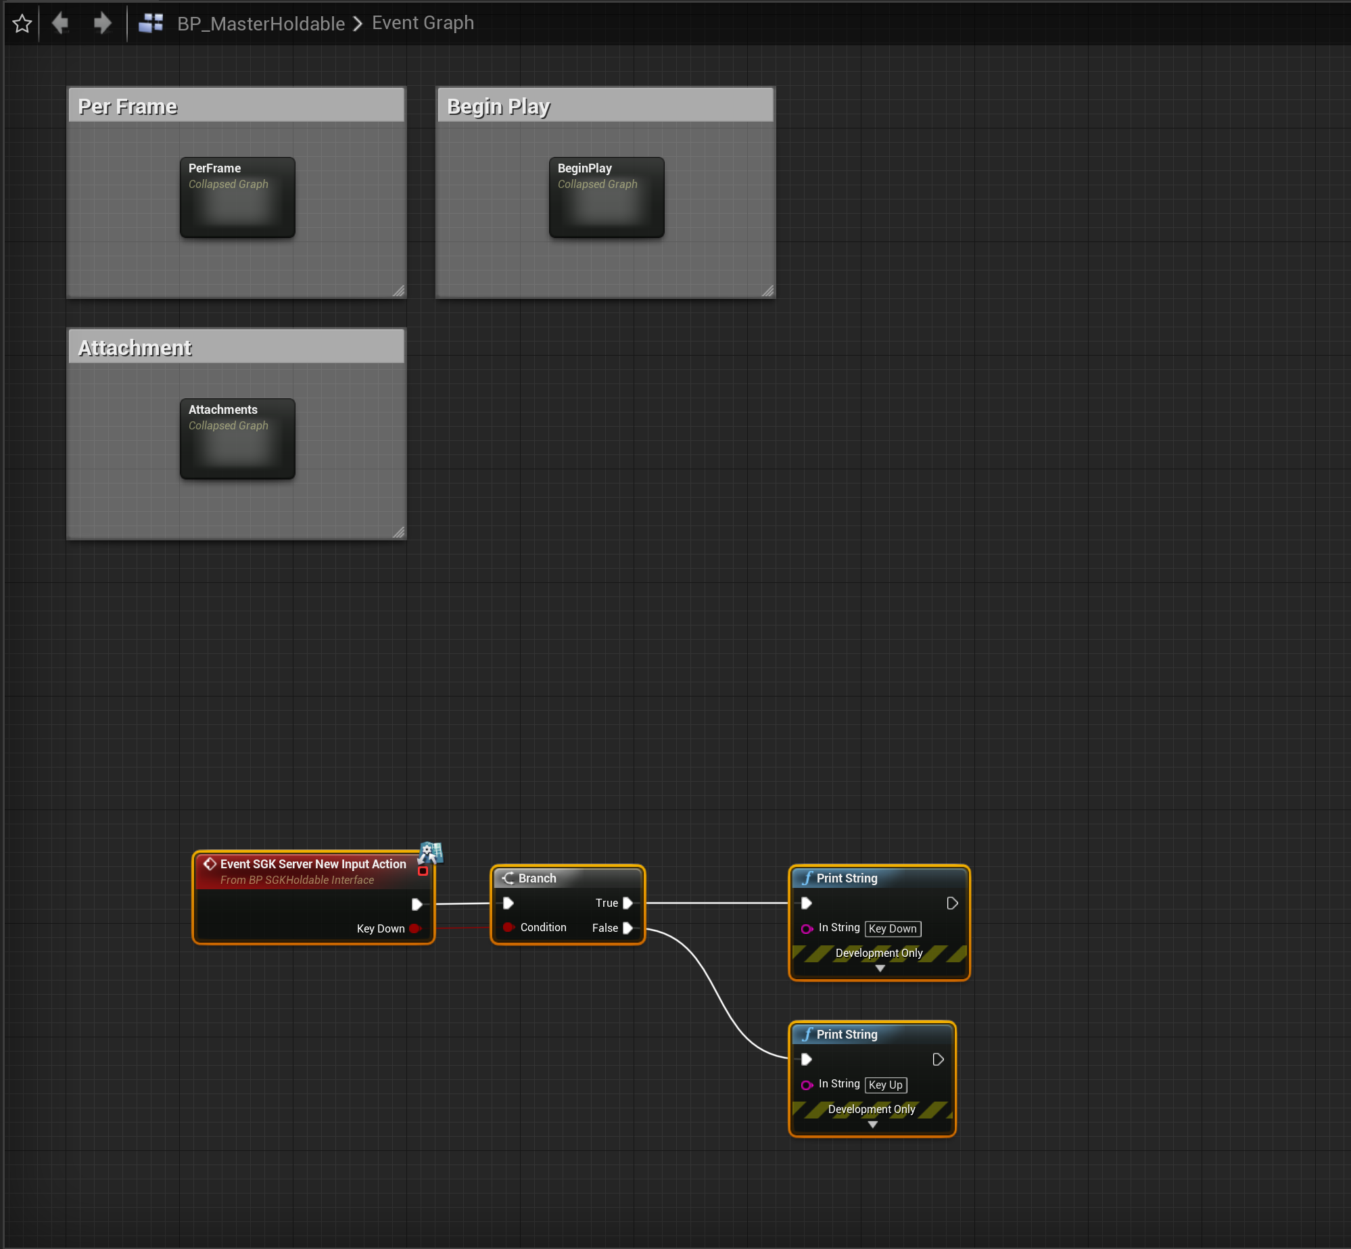
Task: Click the blueprint graph grid icon
Action: pyautogui.click(x=151, y=23)
